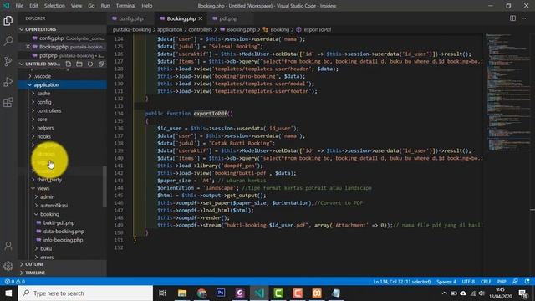Click the explorer sidebar scrollbar
This screenshot has width=535, height=301.
coord(104,186)
